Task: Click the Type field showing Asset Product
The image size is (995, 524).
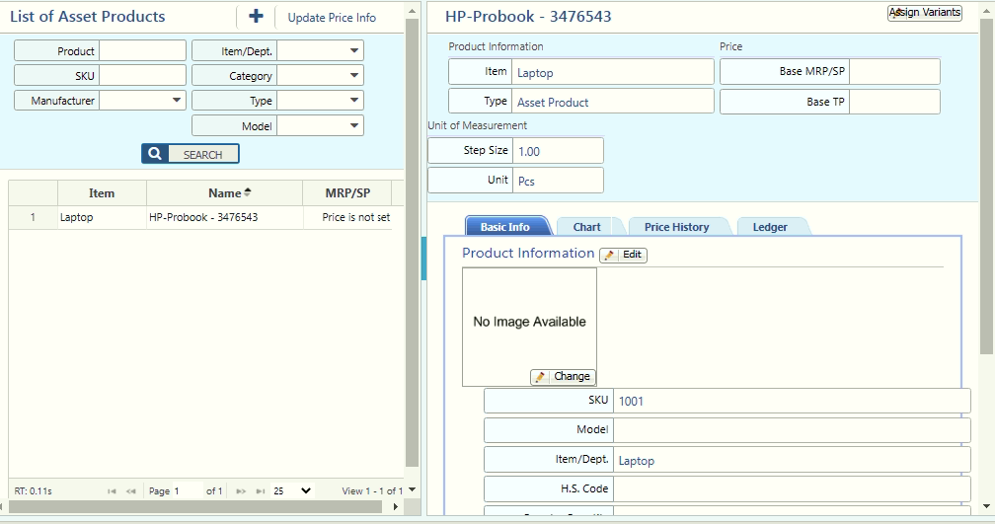Action: click(x=612, y=102)
